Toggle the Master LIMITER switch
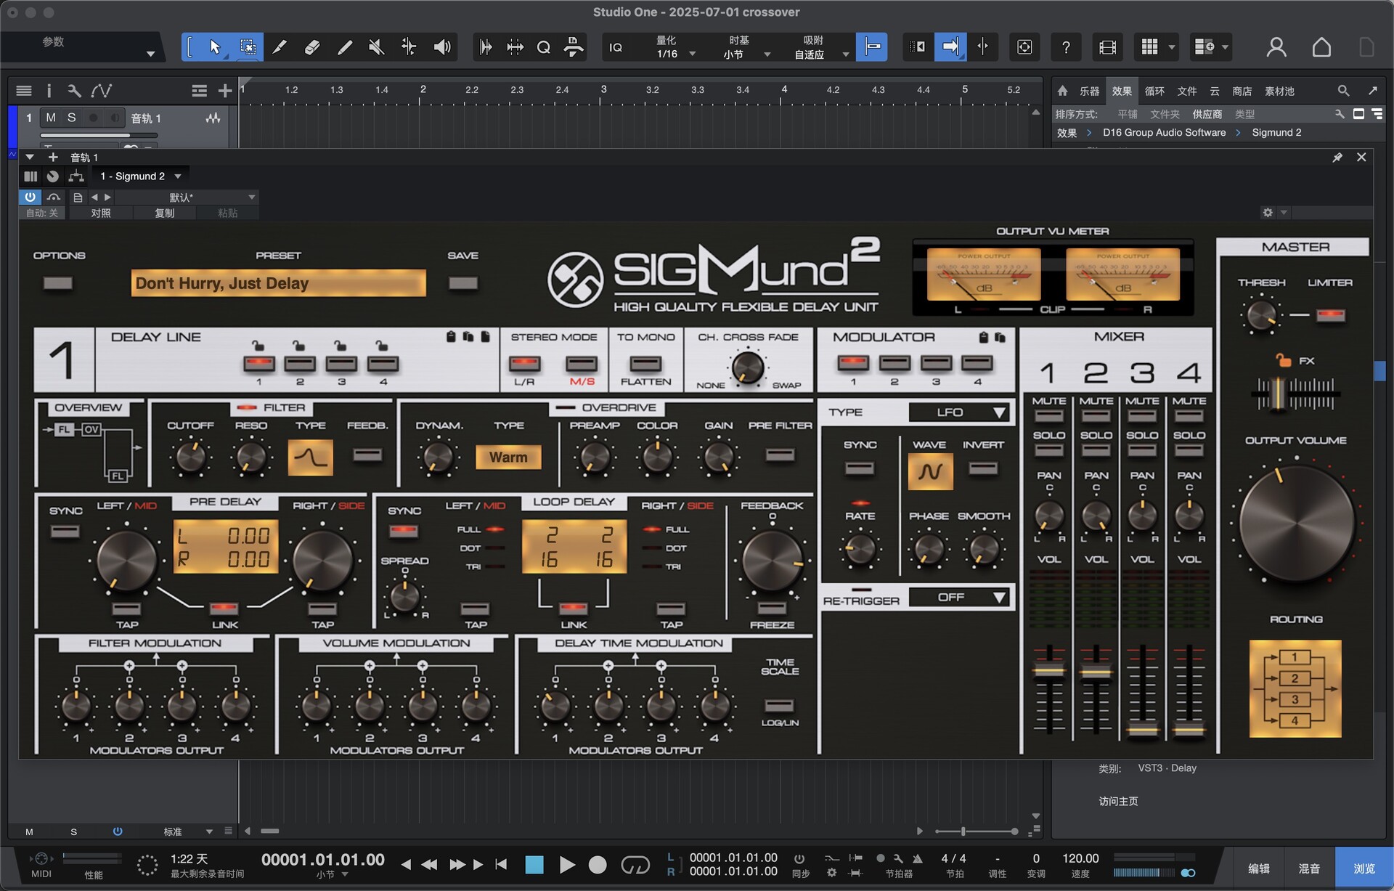The height and width of the screenshot is (891, 1394). (1330, 315)
